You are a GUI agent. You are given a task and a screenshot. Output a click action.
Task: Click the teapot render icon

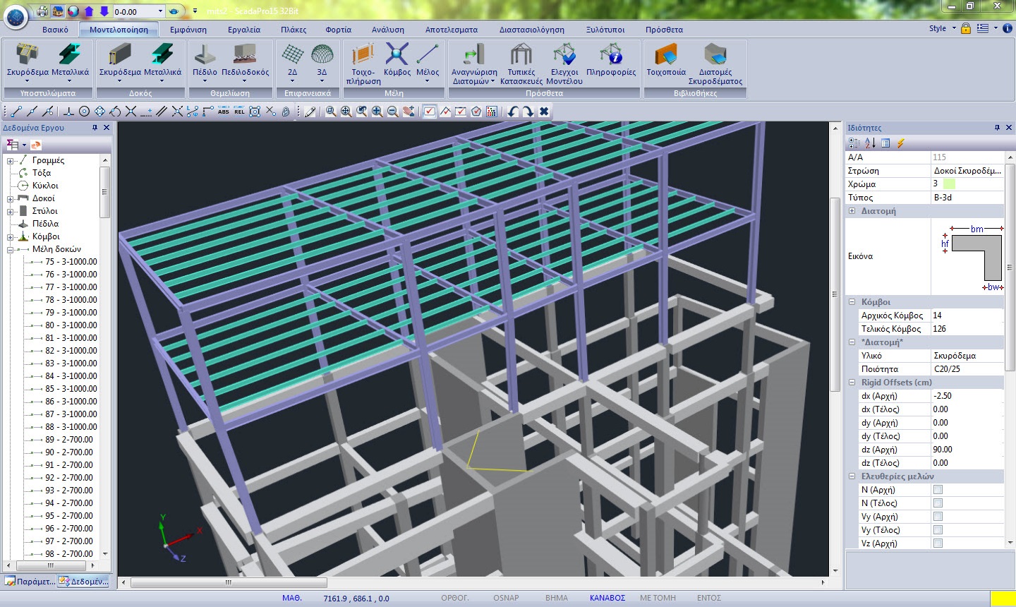175,11
